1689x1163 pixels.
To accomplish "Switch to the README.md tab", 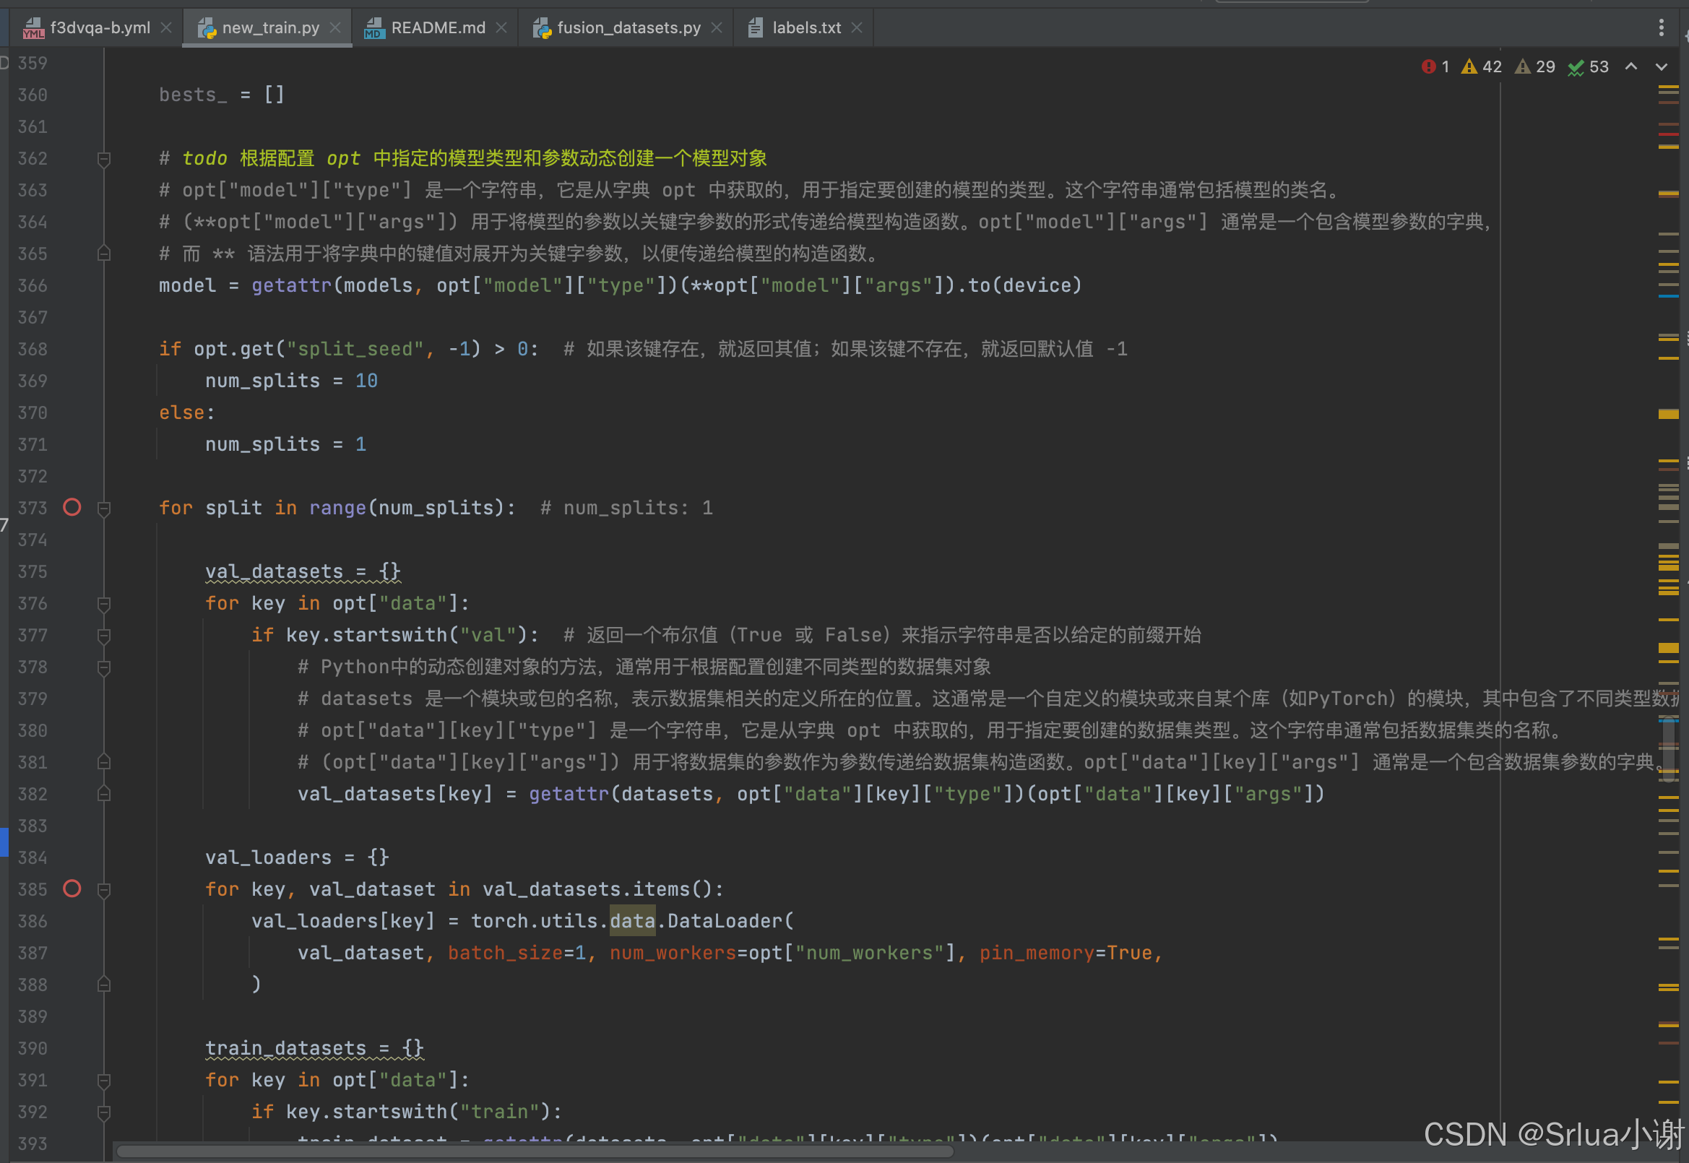I will click(437, 27).
